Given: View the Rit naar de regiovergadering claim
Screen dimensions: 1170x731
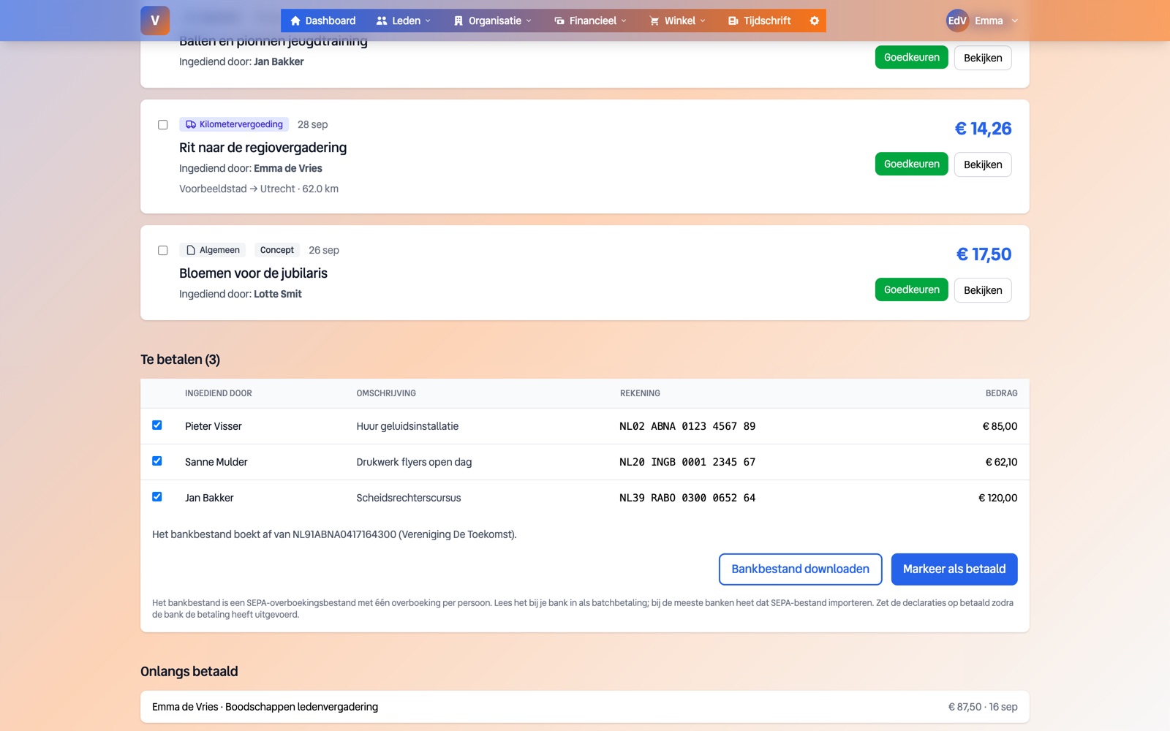Looking at the screenshot, I should click(983, 164).
